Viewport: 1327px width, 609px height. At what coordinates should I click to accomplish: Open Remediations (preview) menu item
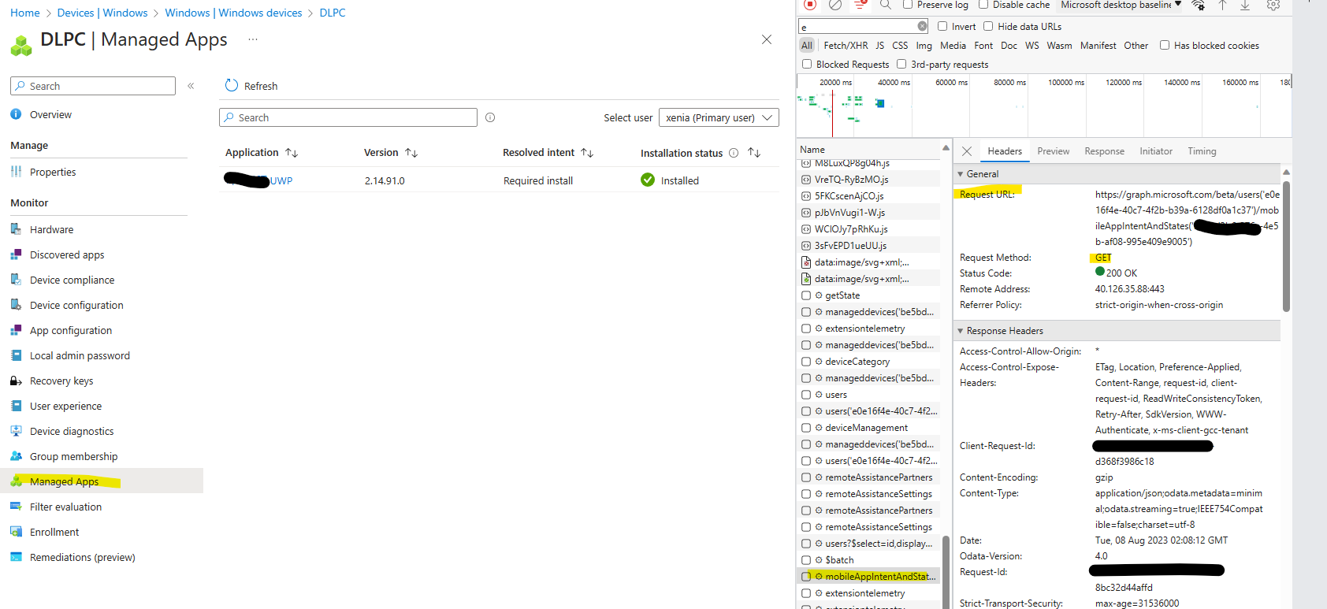(x=82, y=557)
